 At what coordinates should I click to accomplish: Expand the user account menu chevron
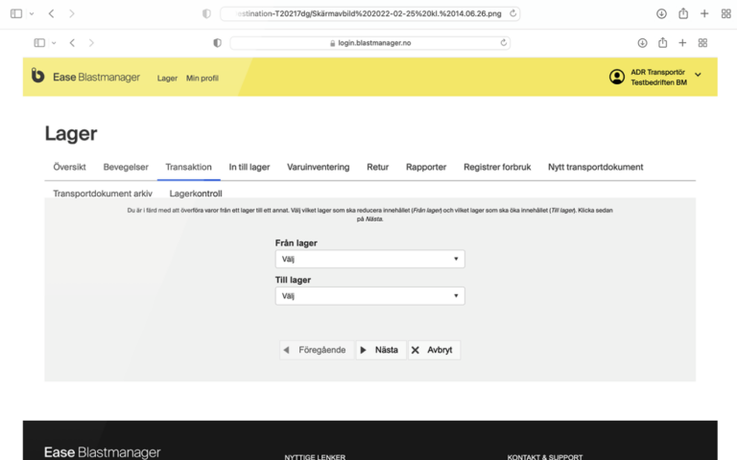coord(698,76)
